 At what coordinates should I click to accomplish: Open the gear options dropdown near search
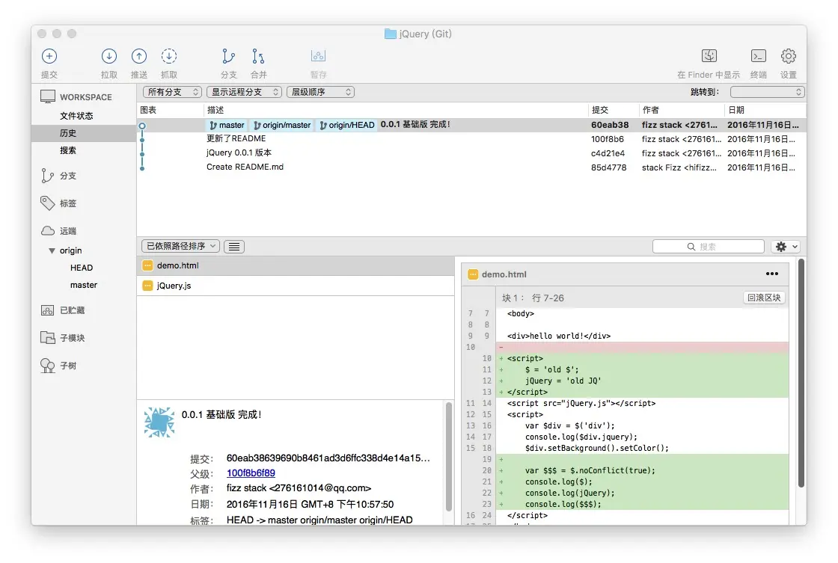786,246
